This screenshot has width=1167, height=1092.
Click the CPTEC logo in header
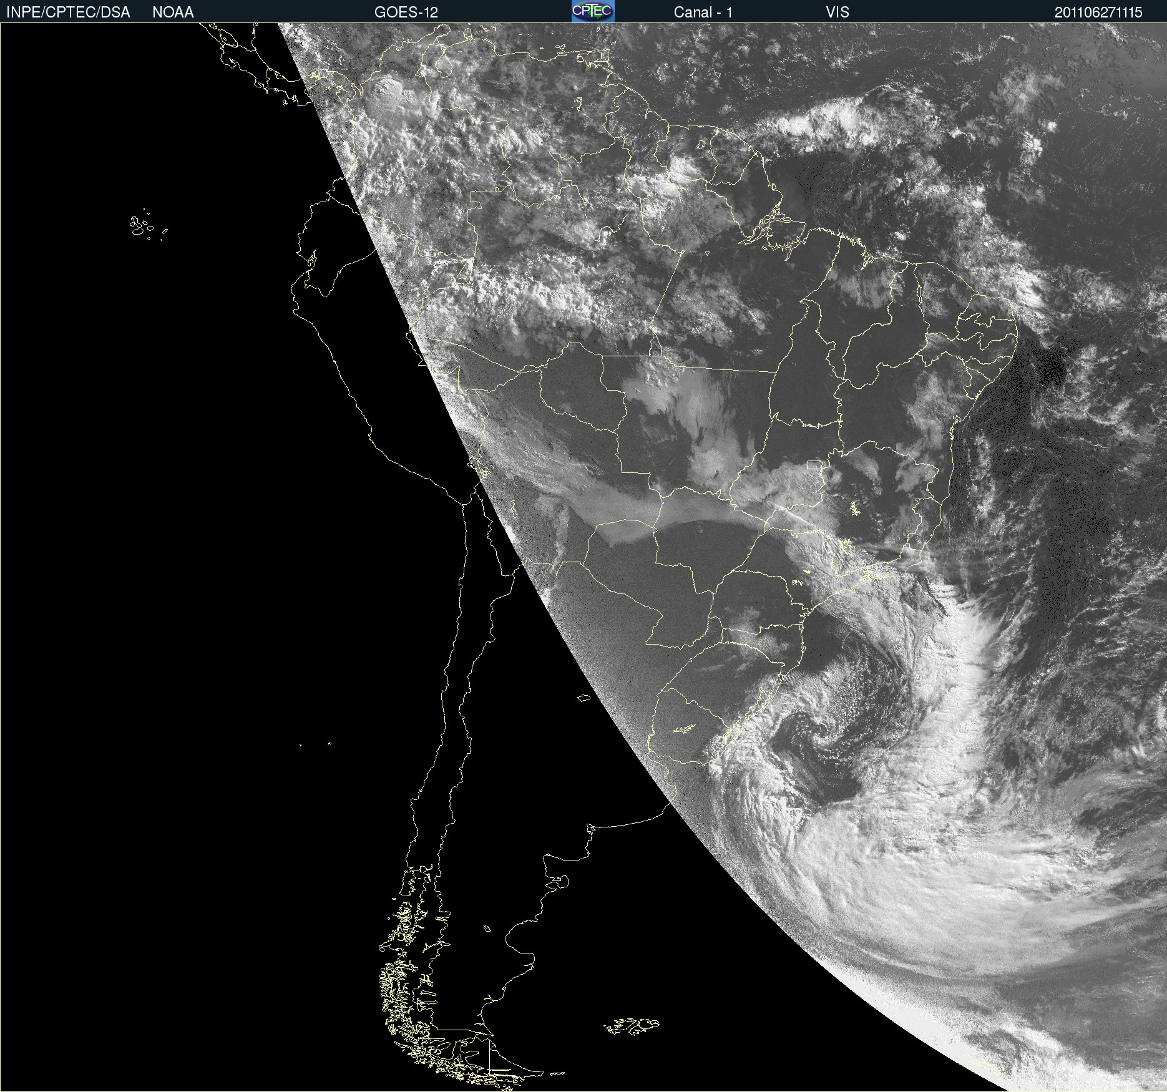point(593,11)
